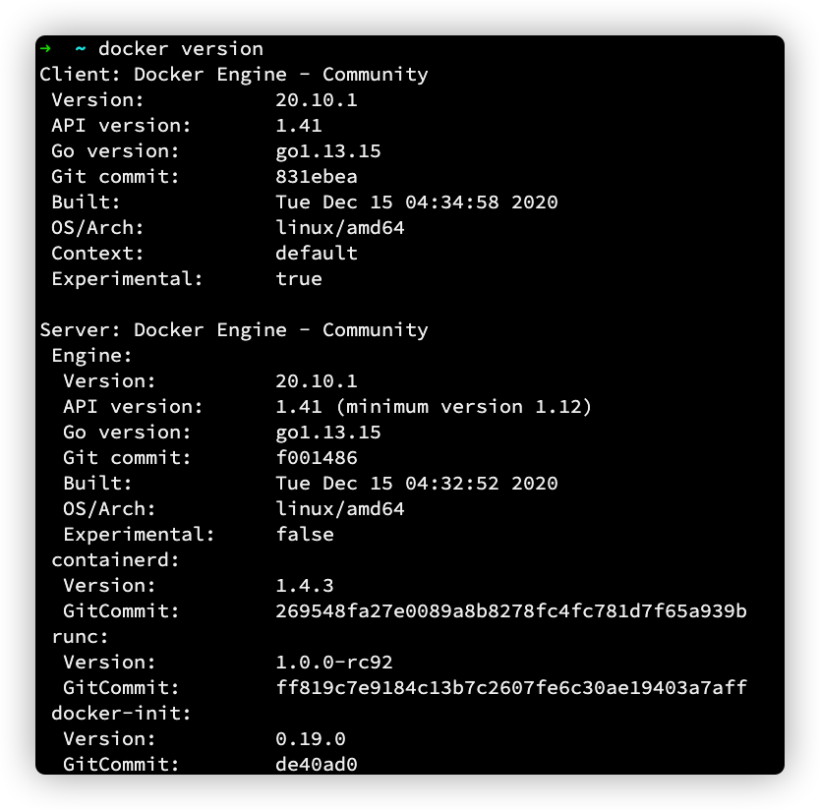Select the docker-init GitCommit de40ad0
820x810 pixels.
point(317,764)
